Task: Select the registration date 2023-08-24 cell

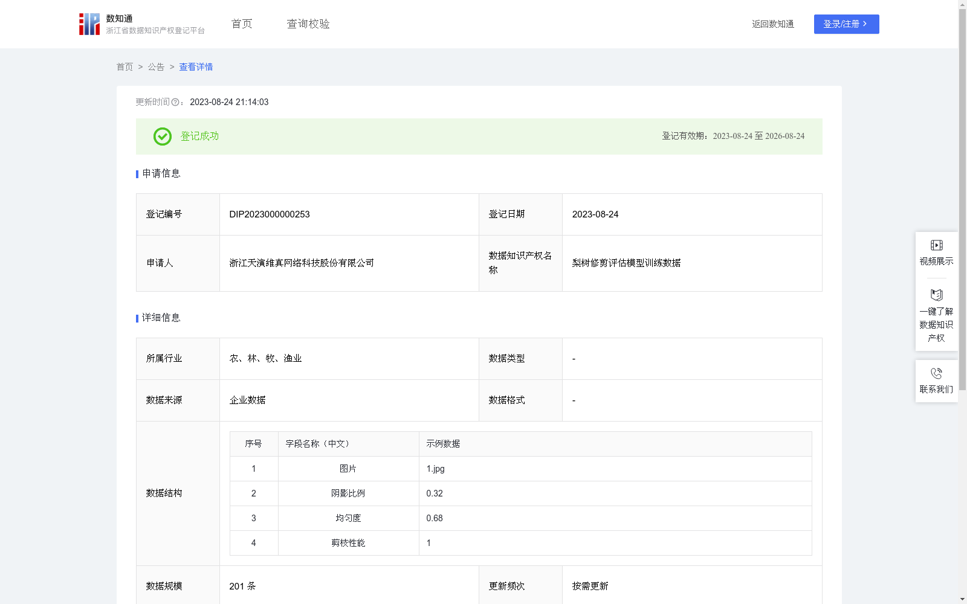Action: [692, 214]
